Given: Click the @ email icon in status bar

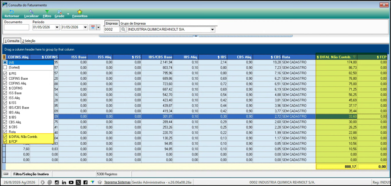Looking at the screenshot, I should point(50,182).
